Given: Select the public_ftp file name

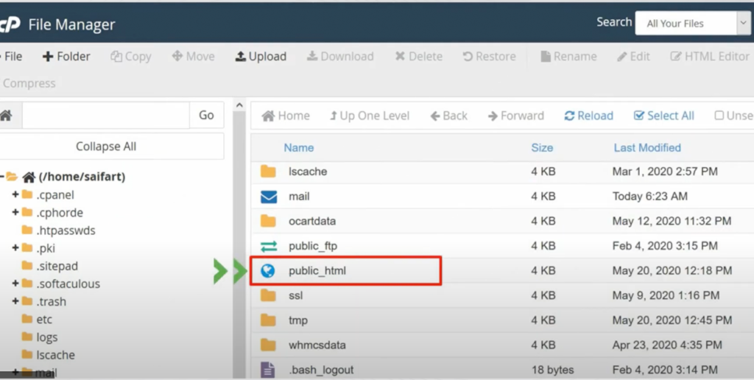Looking at the screenshot, I should coord(313,246).
